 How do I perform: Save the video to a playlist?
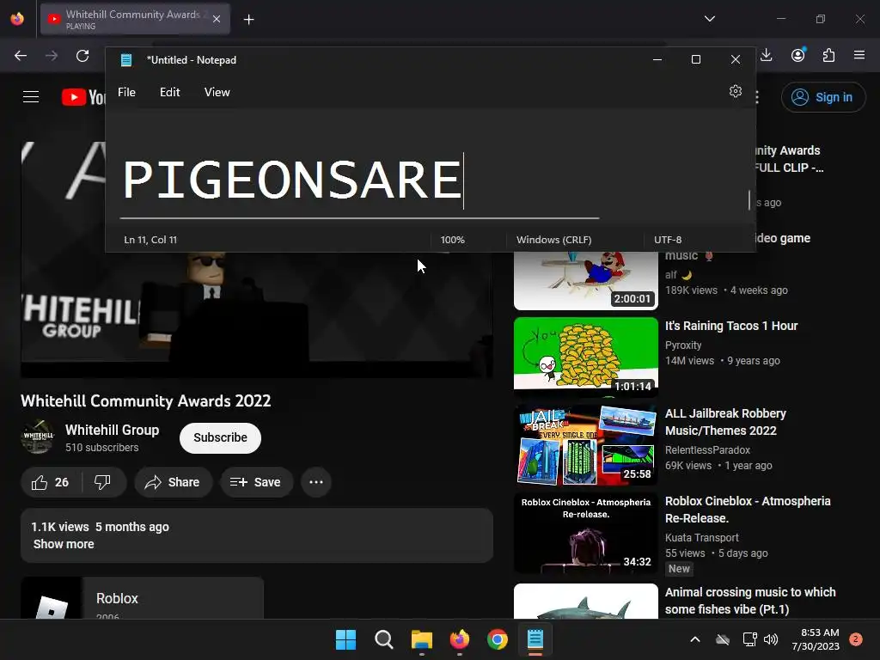click(x=256, y=482)
